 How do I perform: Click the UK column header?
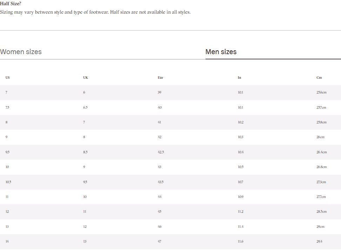(86, 77)
